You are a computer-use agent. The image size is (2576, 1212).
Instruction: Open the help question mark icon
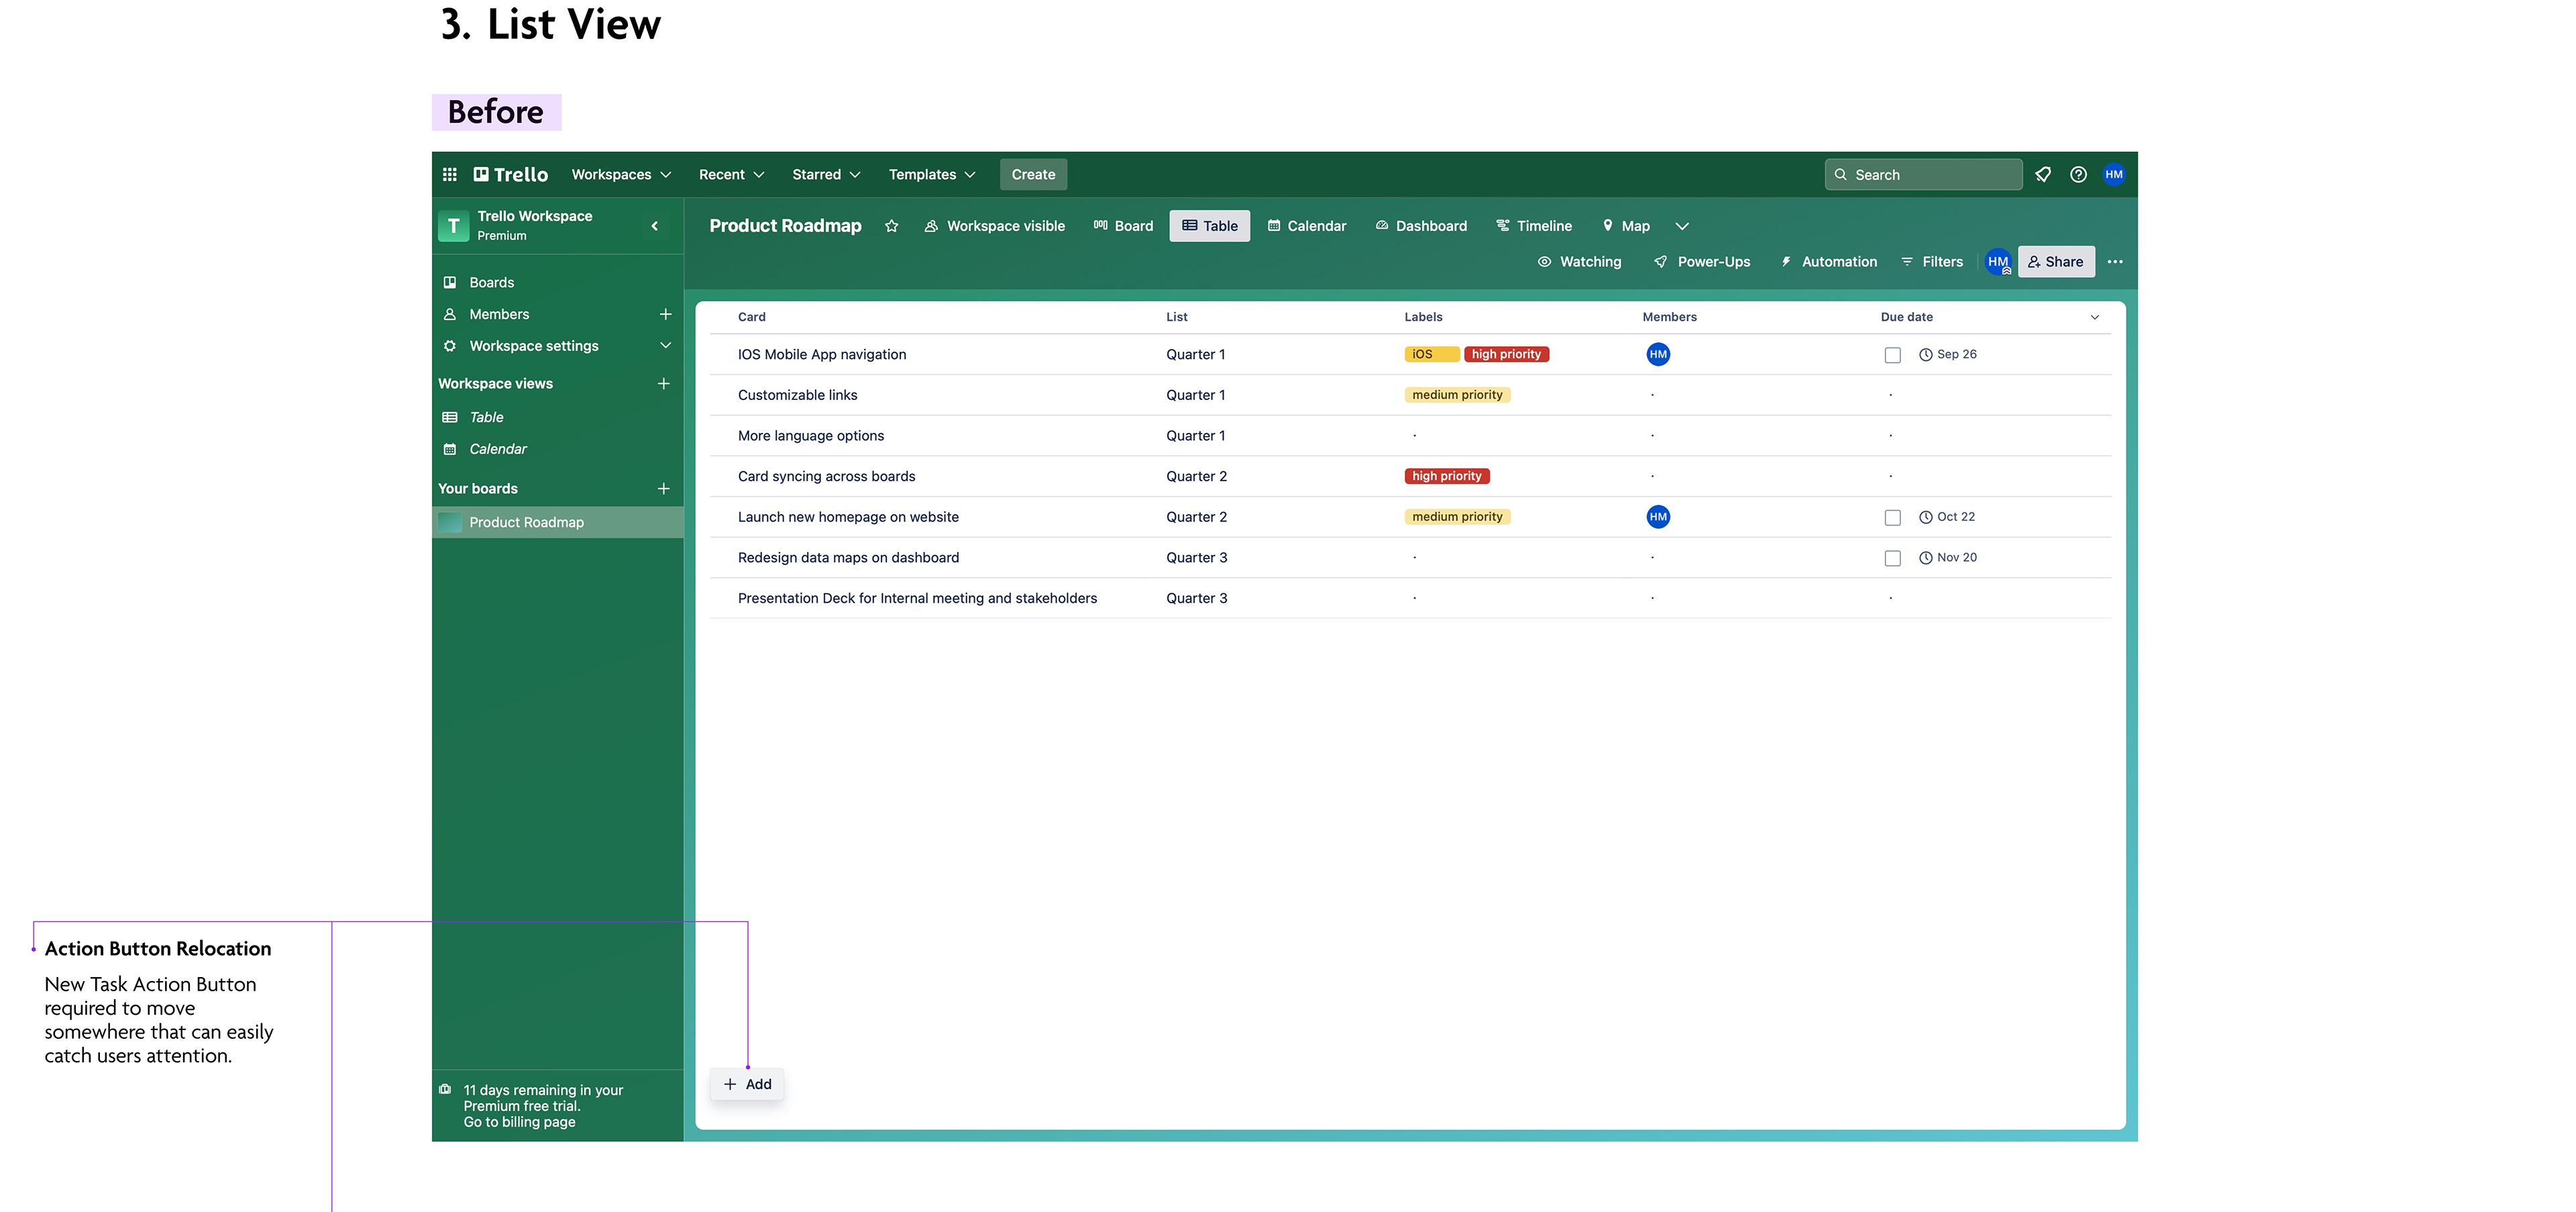[2078, 174]
